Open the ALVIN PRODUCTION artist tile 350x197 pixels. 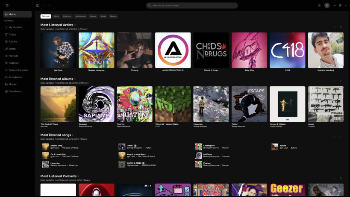click(173, 50)
